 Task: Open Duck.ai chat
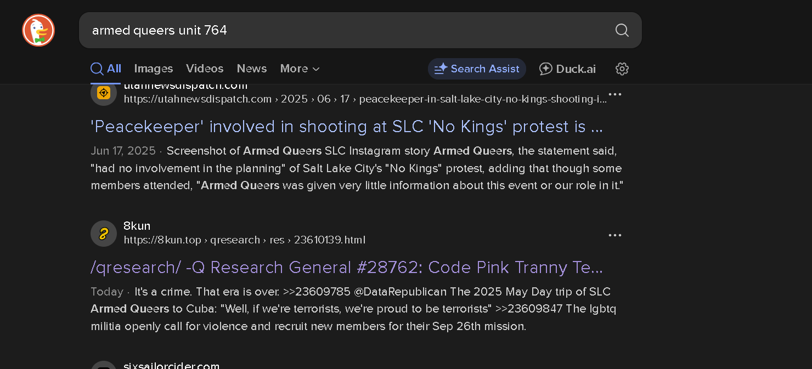pyautogui.click(x=567, y=69)
